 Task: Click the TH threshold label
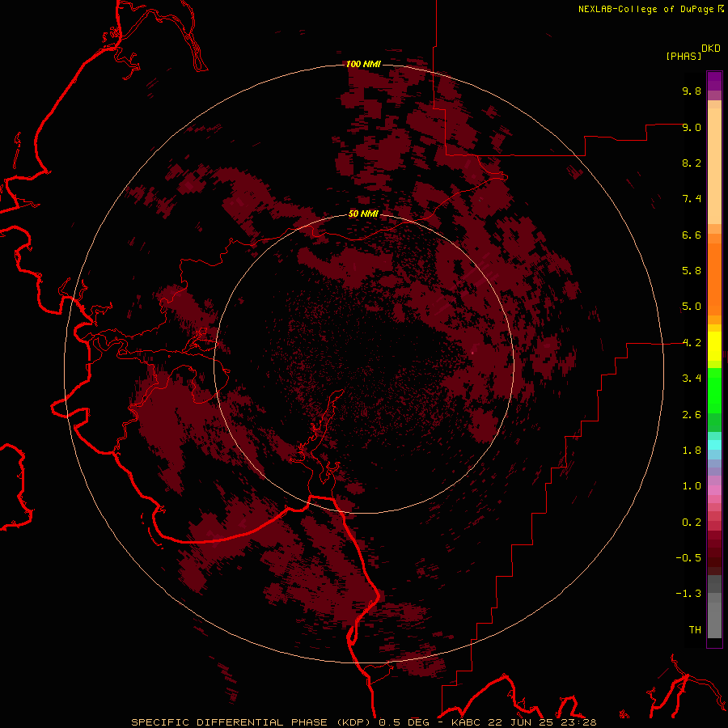695,630
